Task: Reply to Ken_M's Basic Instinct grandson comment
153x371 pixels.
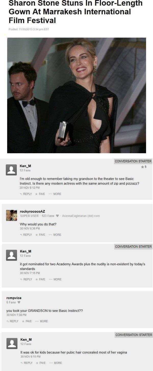Action: (26, 194)
